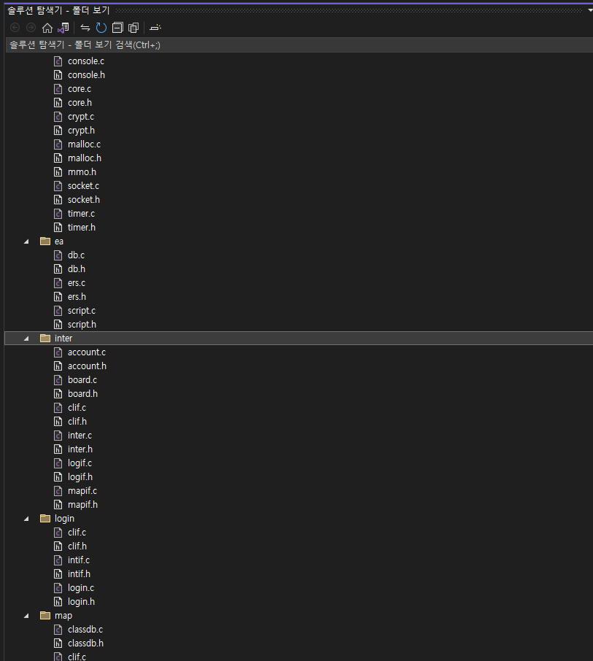Toggle show all files icon
Image resolution: width=593 pixels, height=661 pixels.
point(133,28)
